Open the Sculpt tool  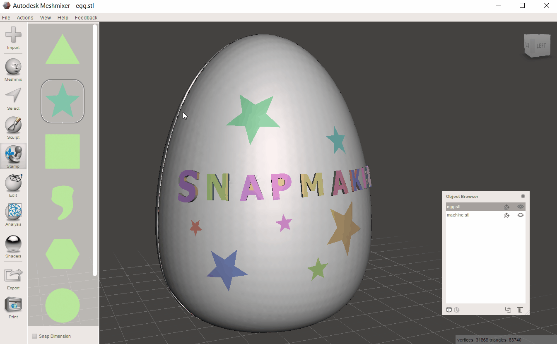coord(13,128)
